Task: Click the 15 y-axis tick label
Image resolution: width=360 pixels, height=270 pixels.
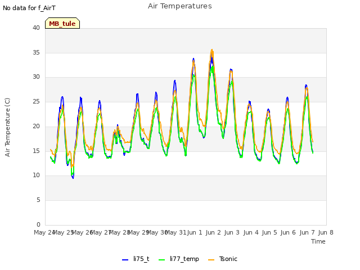Action: point(36,151)
